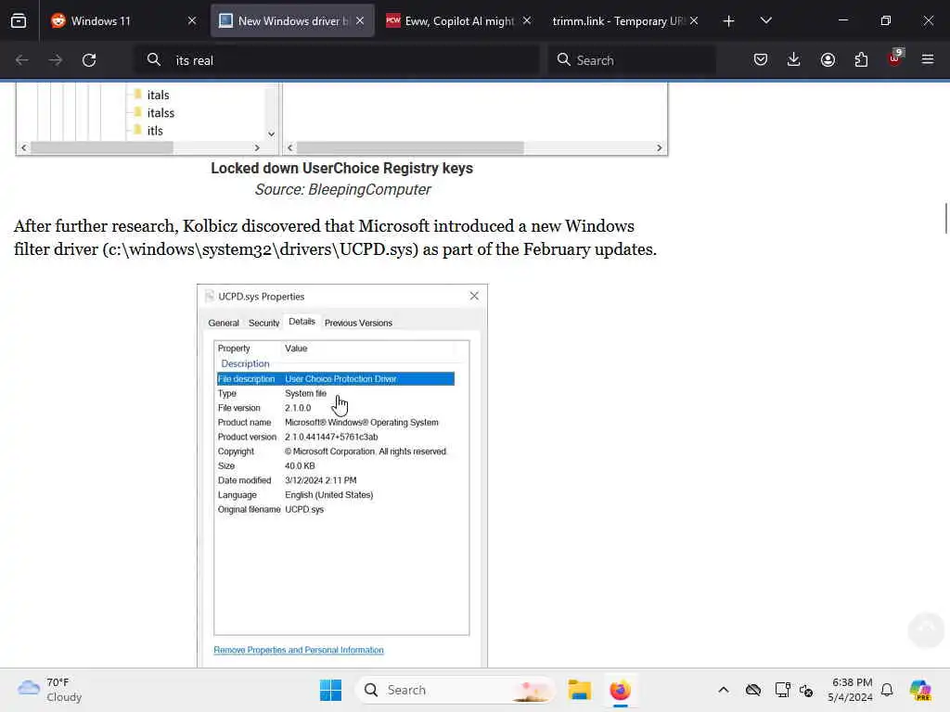Select the File description row
Image resolution: width=950 pixels, height=712 pixels.
coord(336,379)
